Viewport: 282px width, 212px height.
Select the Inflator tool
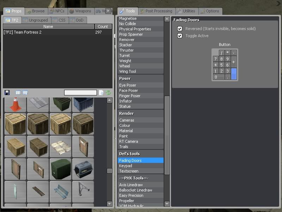[x=141, y=101]
